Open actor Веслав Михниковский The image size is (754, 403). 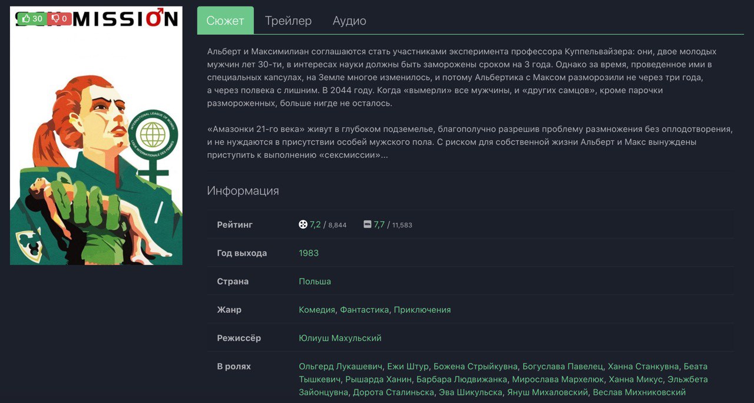(639, 392)
